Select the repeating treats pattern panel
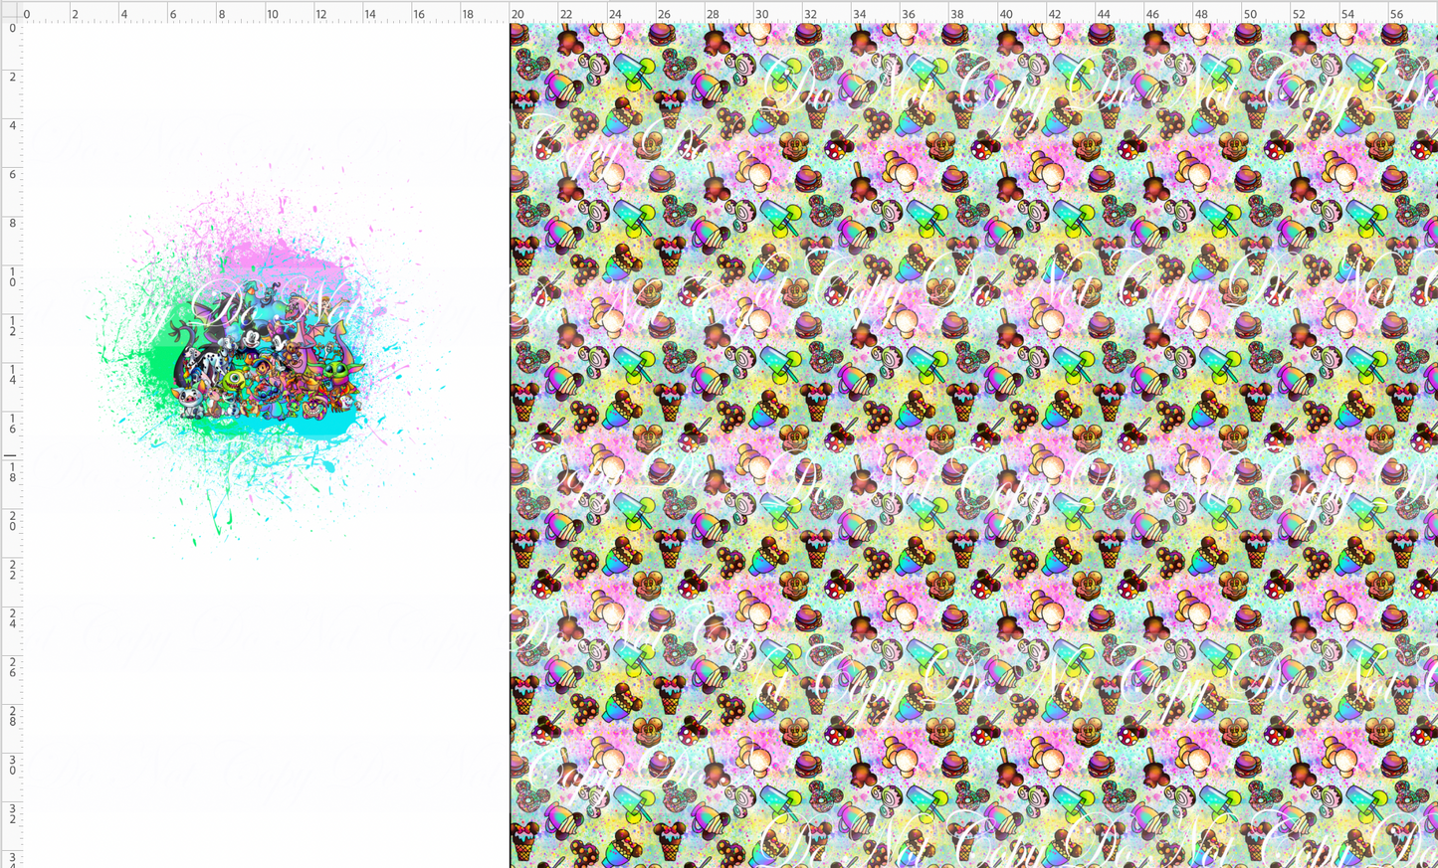This screenshot has width=1438, height=868. 974,445
